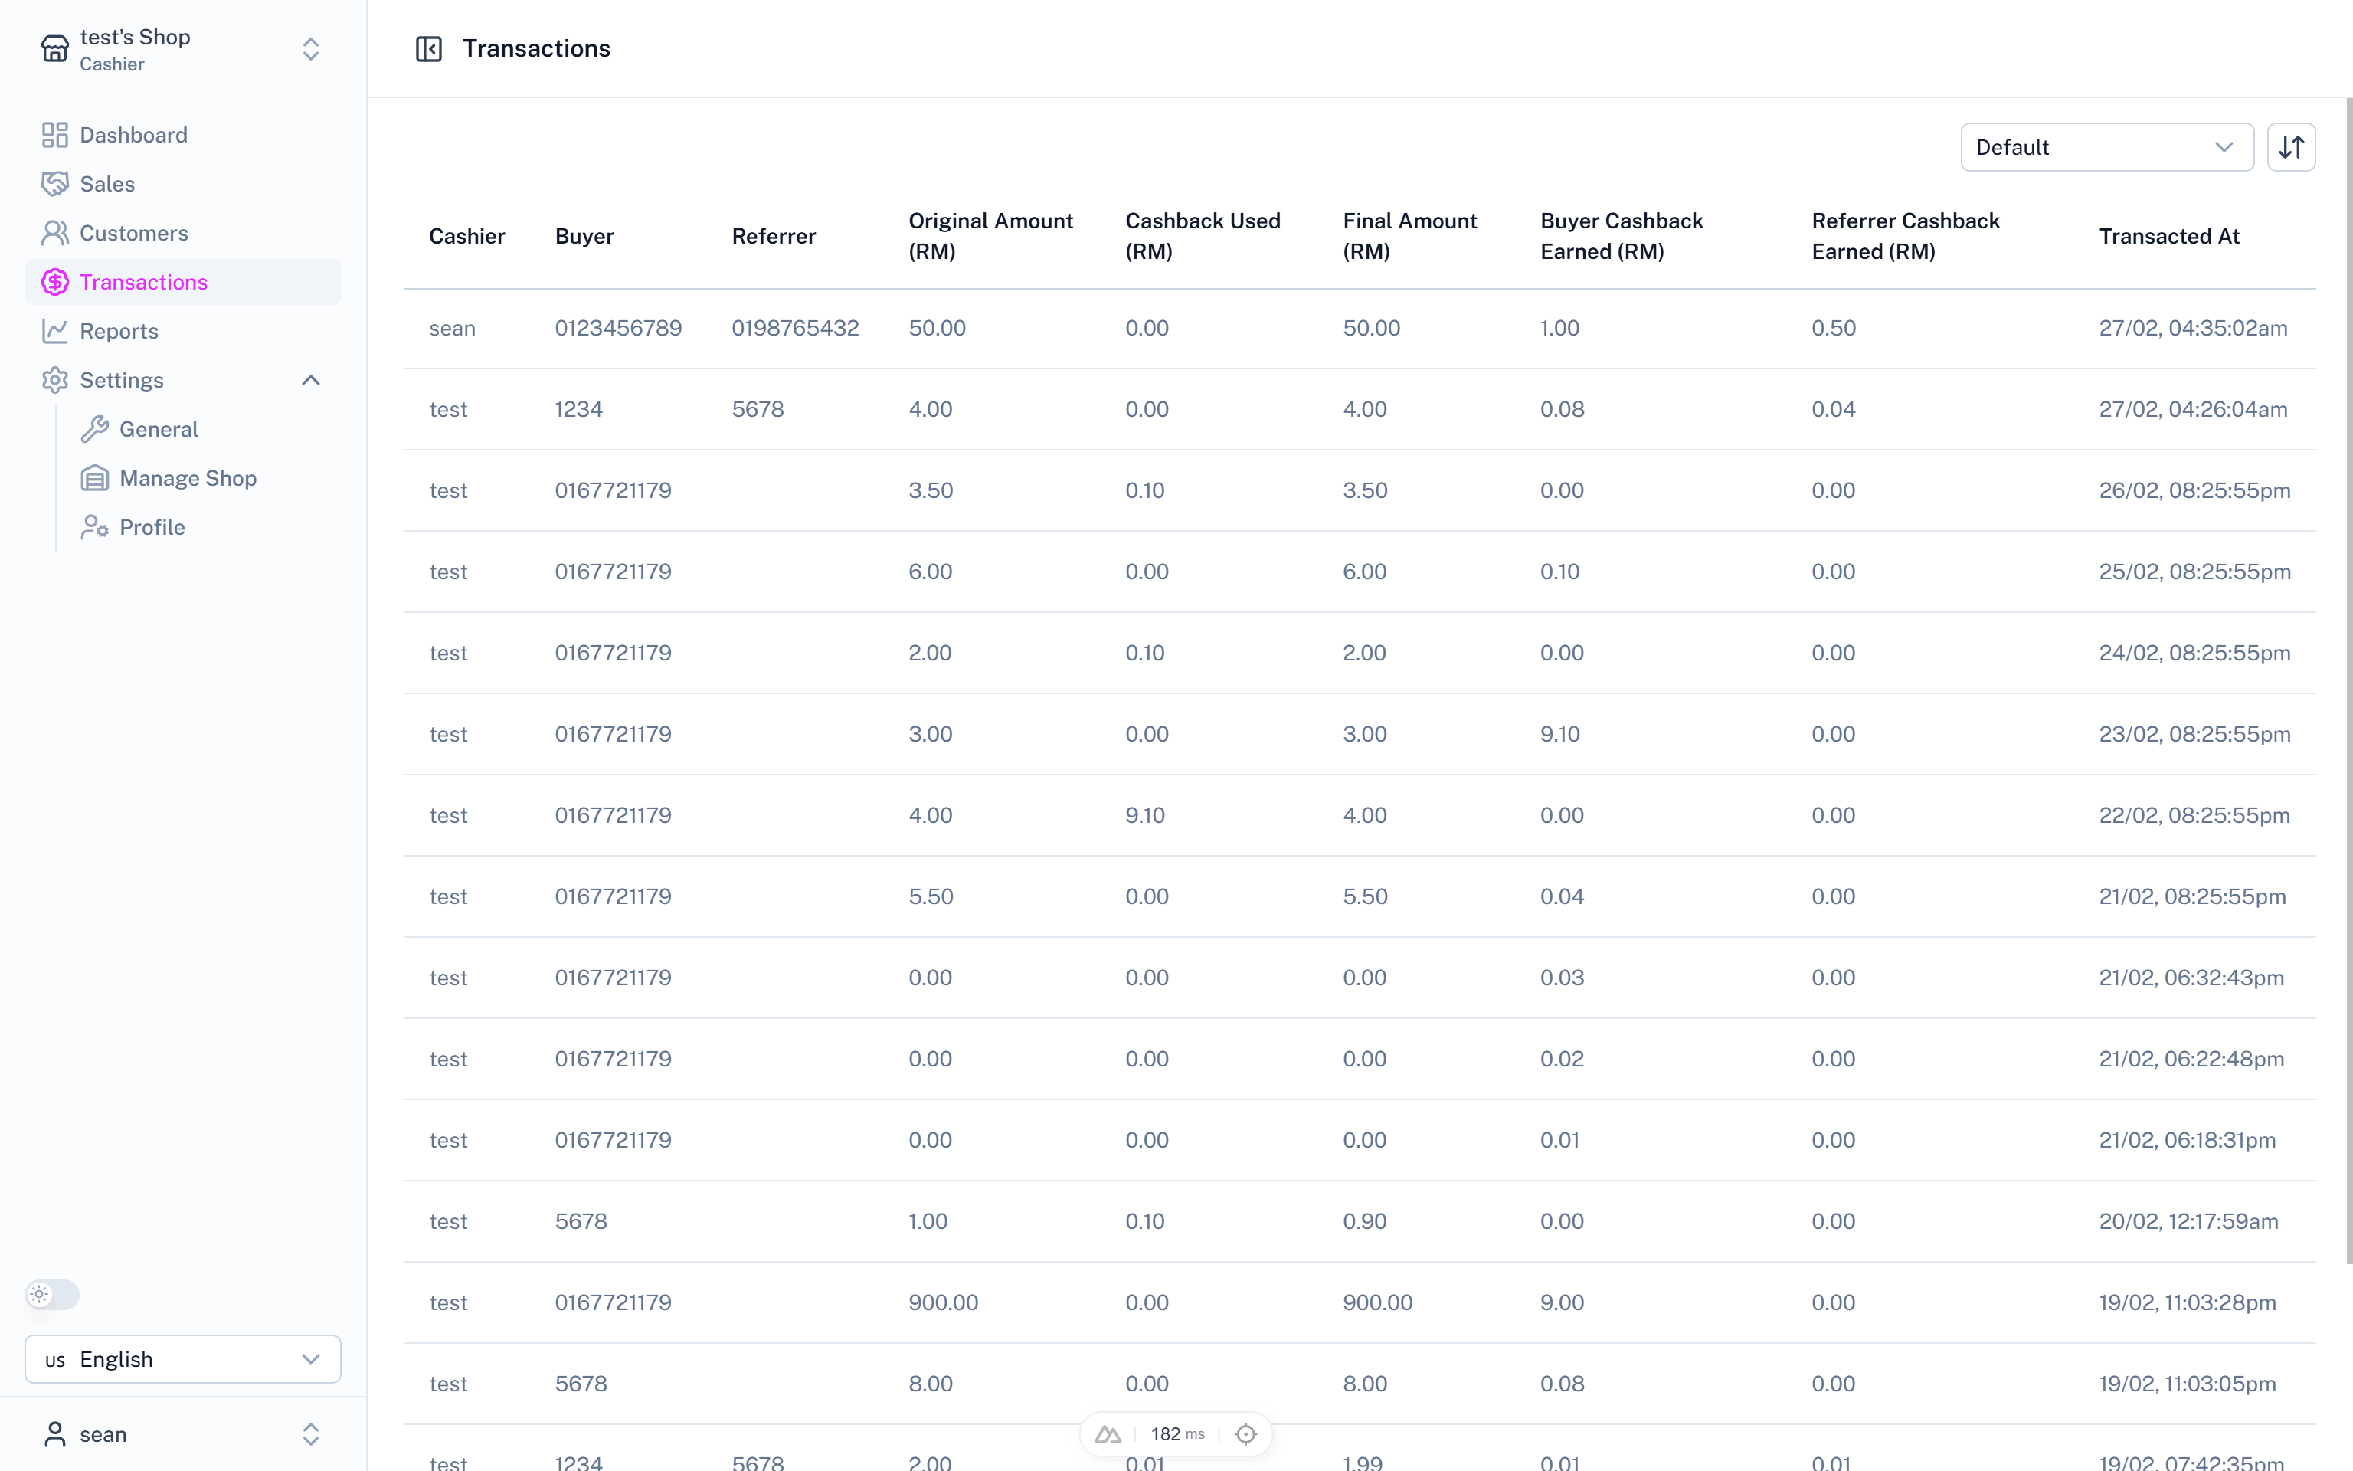Image resolution: width=2353 pixels, height=1471 pixels.
Task: Click the Transacted At column header
Action: [2169, 237]
